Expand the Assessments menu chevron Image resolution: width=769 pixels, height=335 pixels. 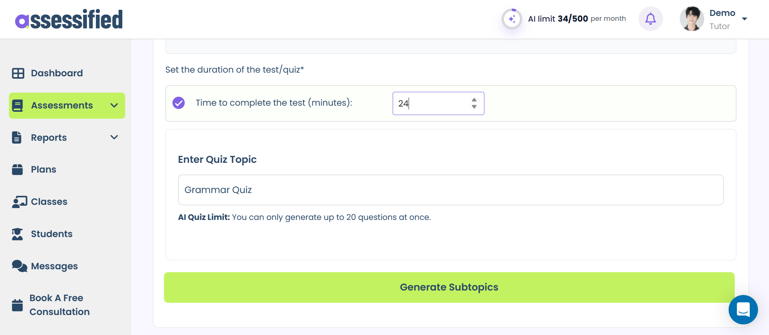tap(114, 105)
